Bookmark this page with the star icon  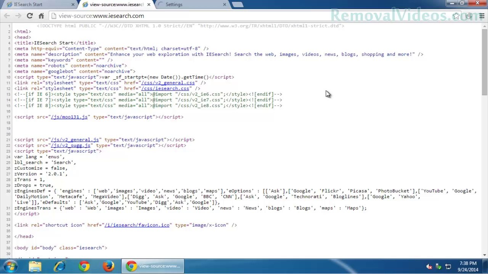click(456, 16)
